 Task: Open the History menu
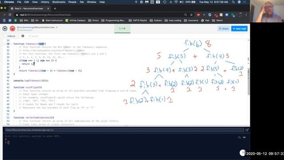pyautogui.click(x=45, y=2)
